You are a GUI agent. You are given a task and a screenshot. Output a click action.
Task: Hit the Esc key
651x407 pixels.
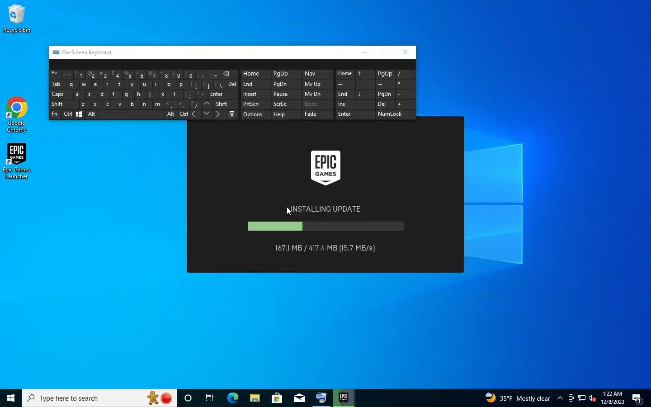(x=55, y=74)
